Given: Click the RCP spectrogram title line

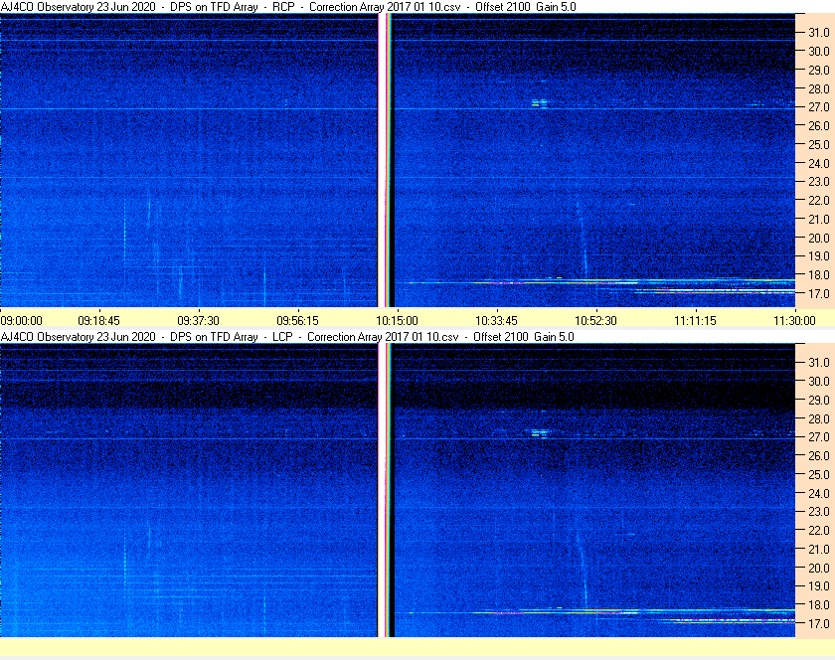Looking at the screenshot, I should coord(288,7).
